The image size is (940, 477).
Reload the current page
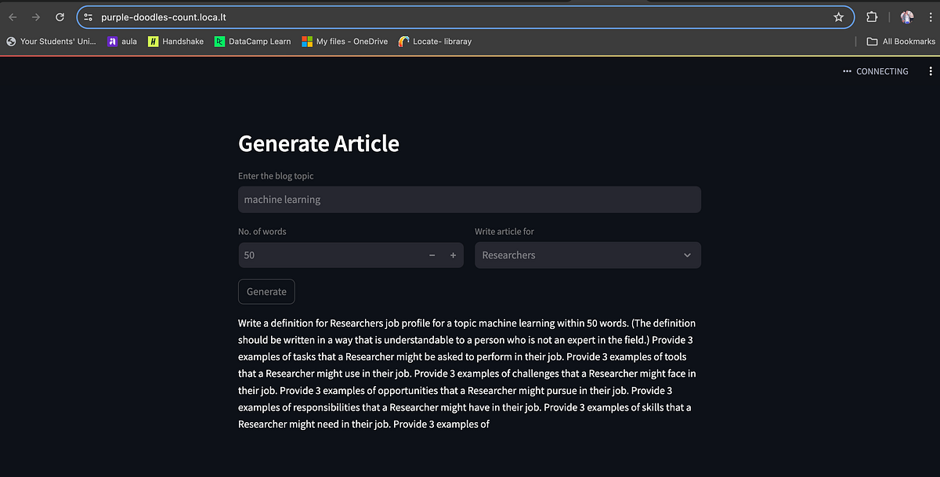point(60,16)
